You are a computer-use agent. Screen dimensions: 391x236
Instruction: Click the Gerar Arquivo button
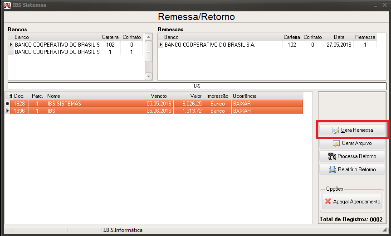point(352,143)
